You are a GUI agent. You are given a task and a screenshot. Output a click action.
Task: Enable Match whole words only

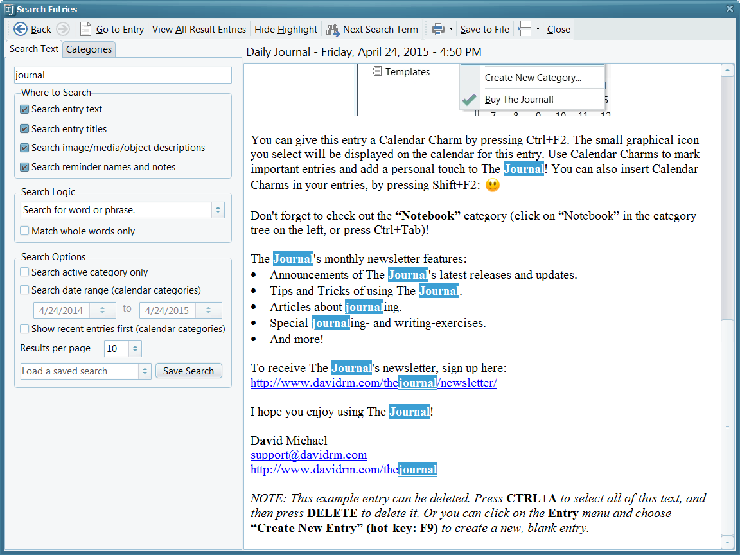click(x=25, y=231)
